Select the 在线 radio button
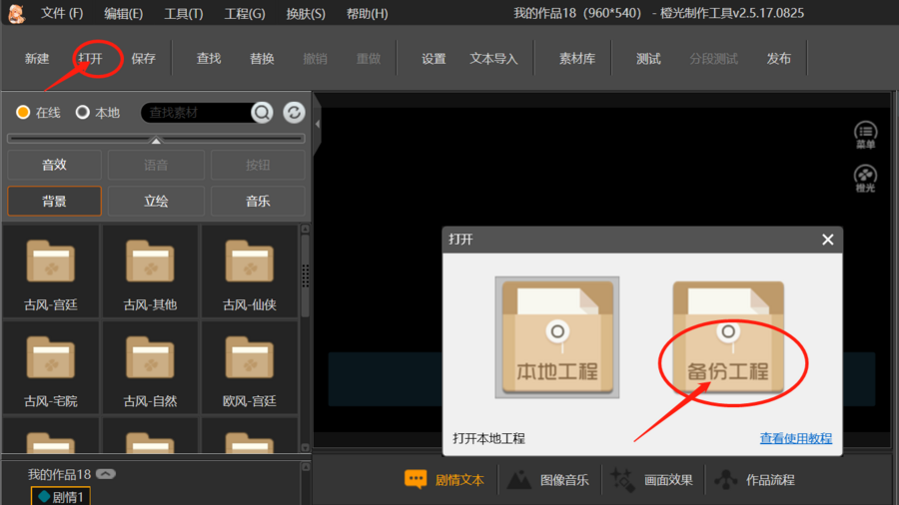Screen dimensions: 899x505 click(23, 113)
